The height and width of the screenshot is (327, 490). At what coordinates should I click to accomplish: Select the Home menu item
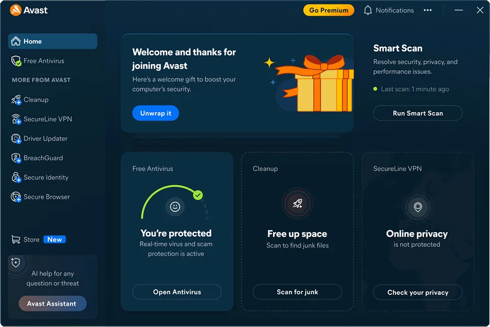point(53,41)
